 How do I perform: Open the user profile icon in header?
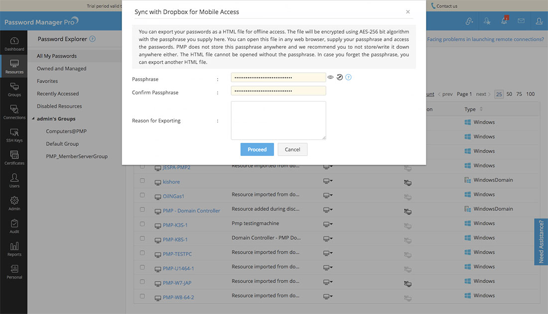539,21
